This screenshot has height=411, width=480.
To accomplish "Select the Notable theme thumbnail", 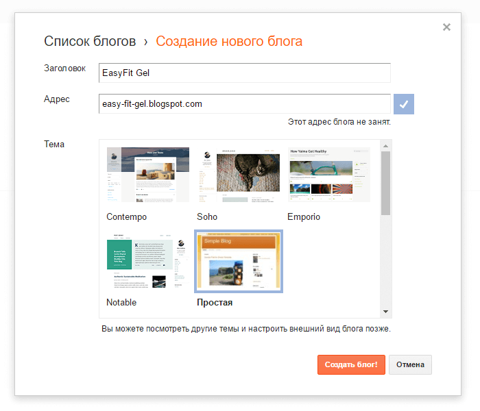I will [x=148, y=261].
